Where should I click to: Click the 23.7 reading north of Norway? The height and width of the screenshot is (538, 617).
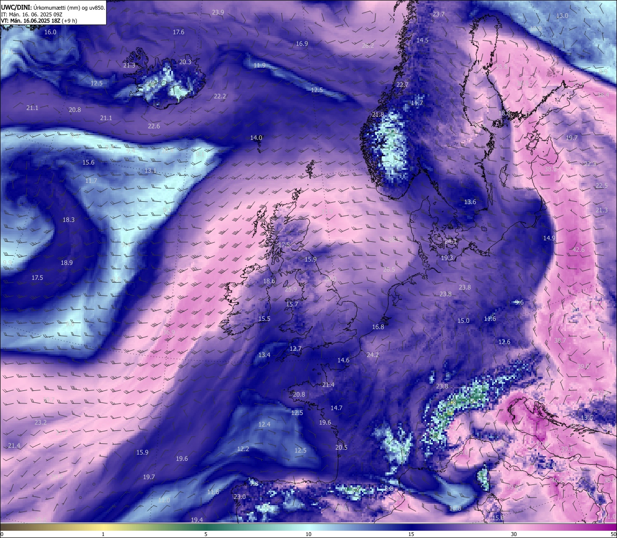(439, 14)
